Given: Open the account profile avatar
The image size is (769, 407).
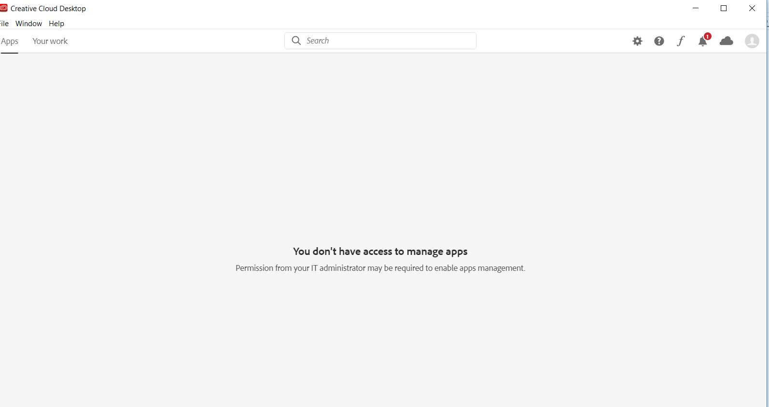Looking at the screenshot, I should (x=752, y=41).
